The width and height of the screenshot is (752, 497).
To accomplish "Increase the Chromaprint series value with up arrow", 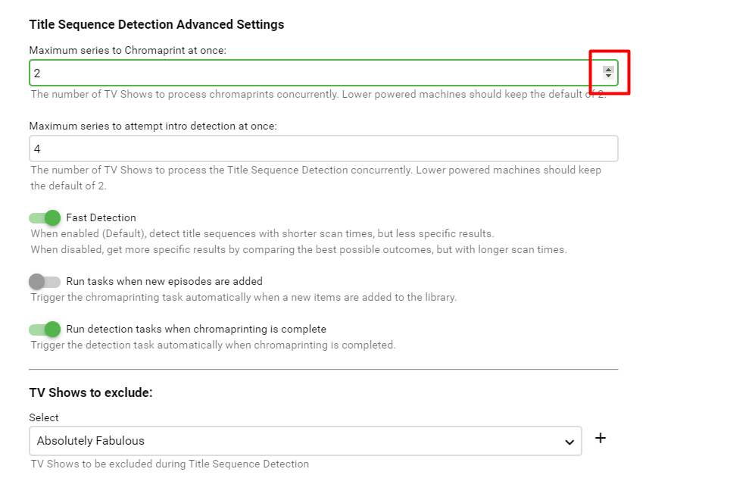I will pos(608,69).
